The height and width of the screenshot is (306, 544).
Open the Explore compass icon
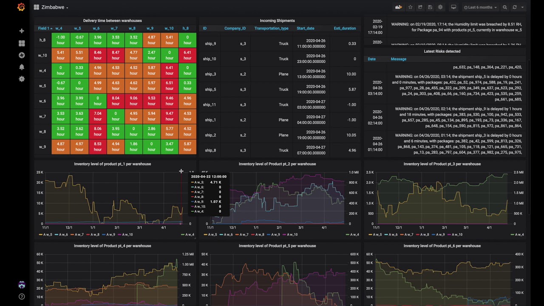click(x=22, y=55)
